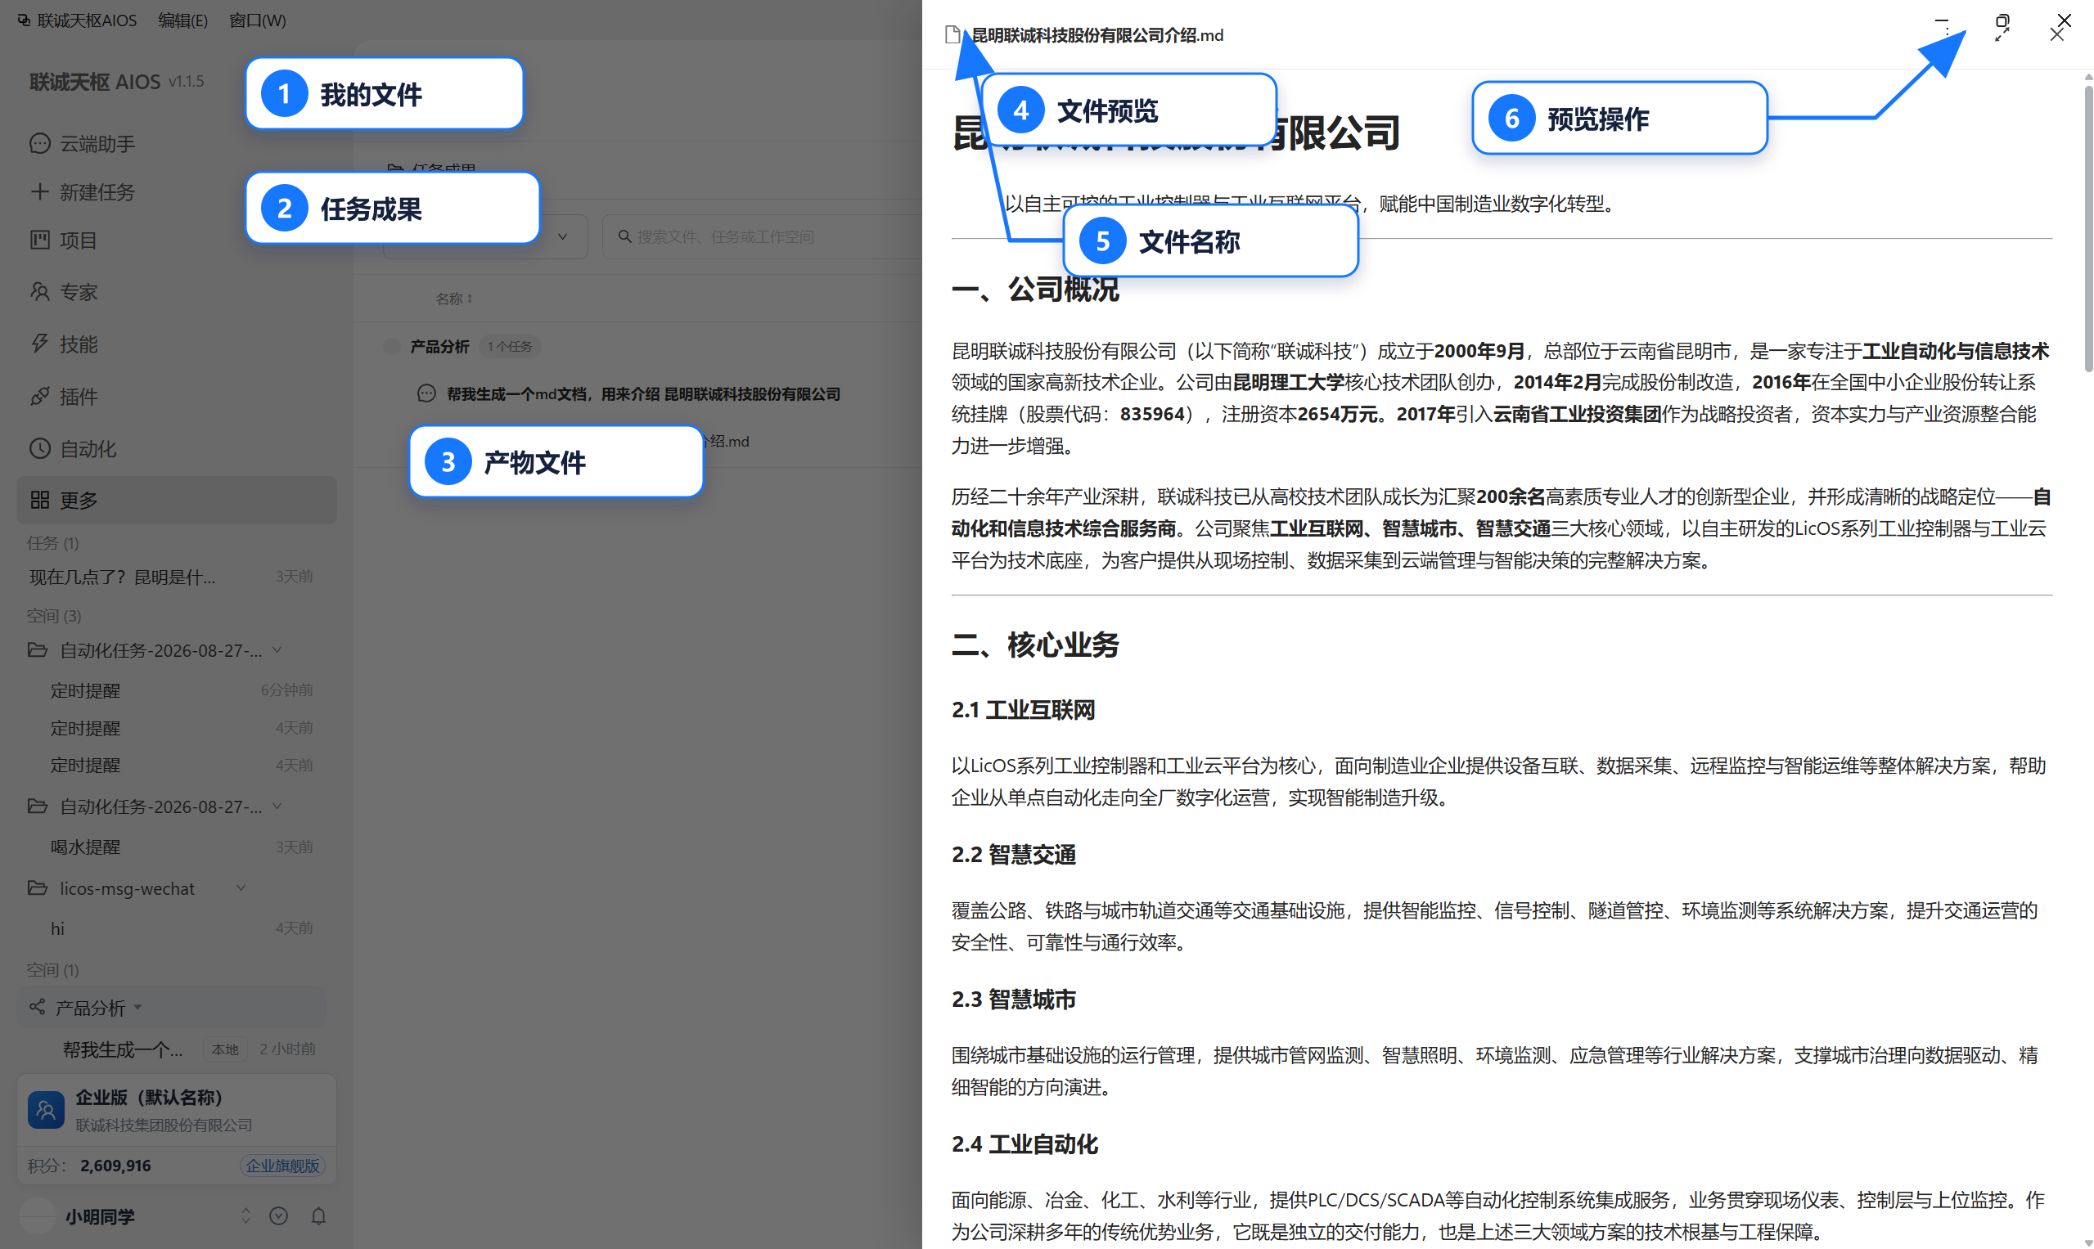Image resolution: width=2094 pixels, height=1249 pixels.
Task: Click the 企业旗舰版 badge
Action: pos(283,1165)
